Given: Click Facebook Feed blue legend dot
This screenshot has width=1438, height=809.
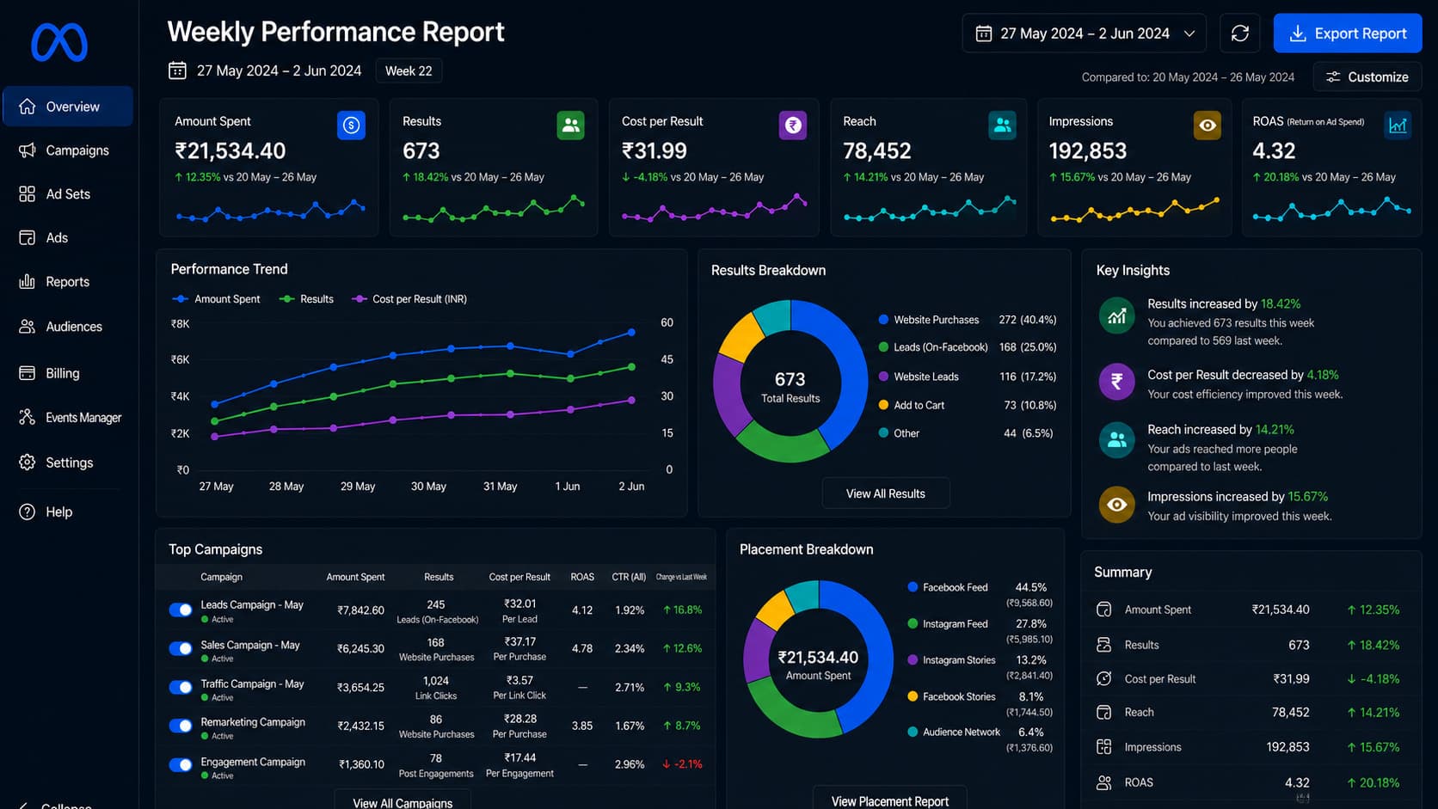Looking at the screenshot, I should 913,587.
